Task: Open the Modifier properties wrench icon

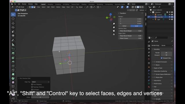Action: [149, 70]
